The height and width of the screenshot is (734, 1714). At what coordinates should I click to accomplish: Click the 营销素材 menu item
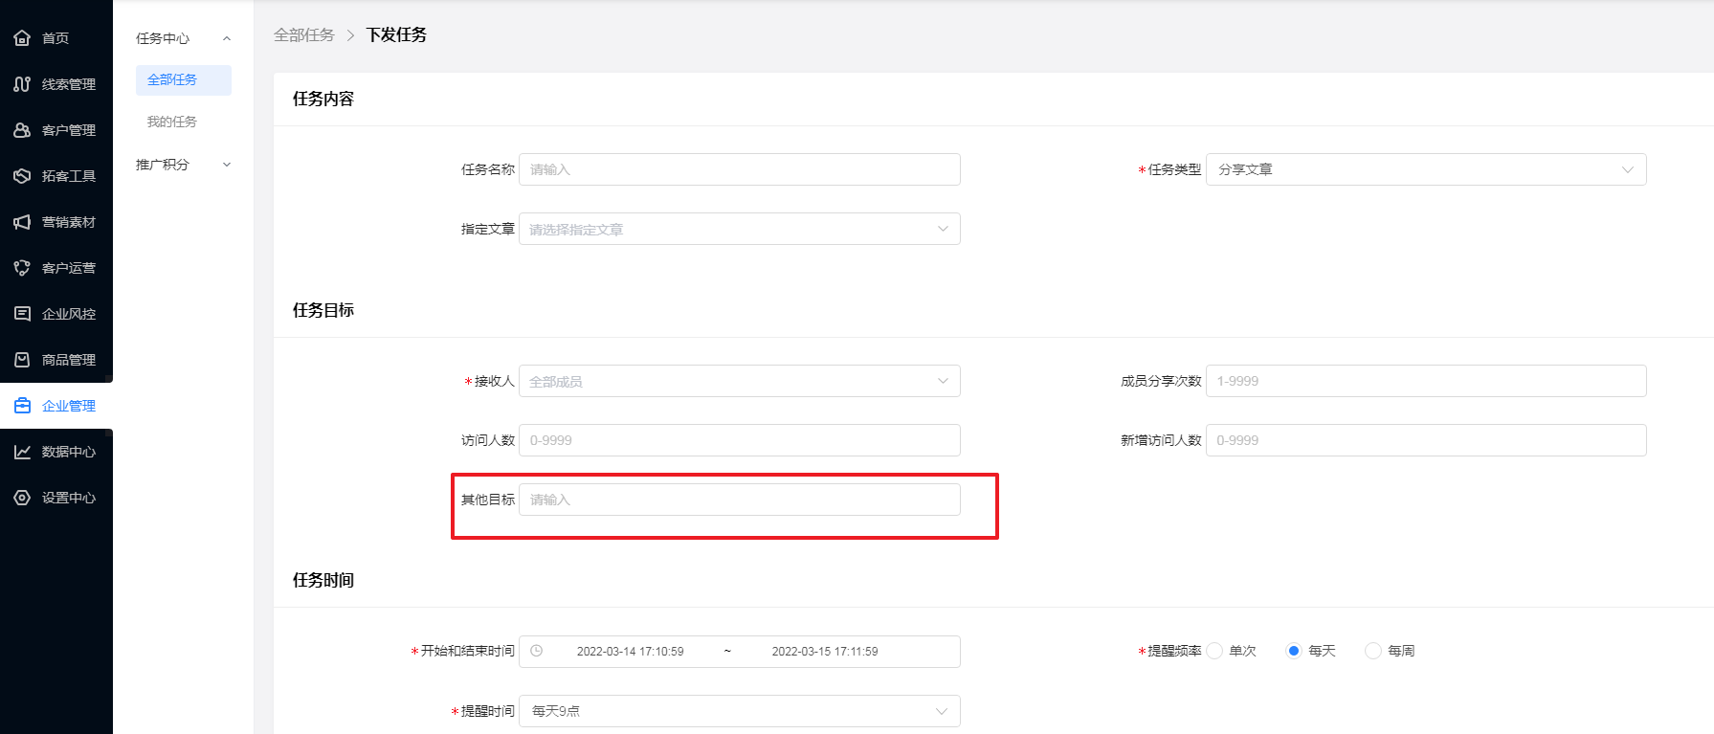[x=56, y=222]
